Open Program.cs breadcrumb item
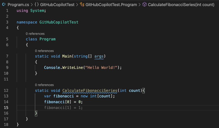 coord(18,4)
